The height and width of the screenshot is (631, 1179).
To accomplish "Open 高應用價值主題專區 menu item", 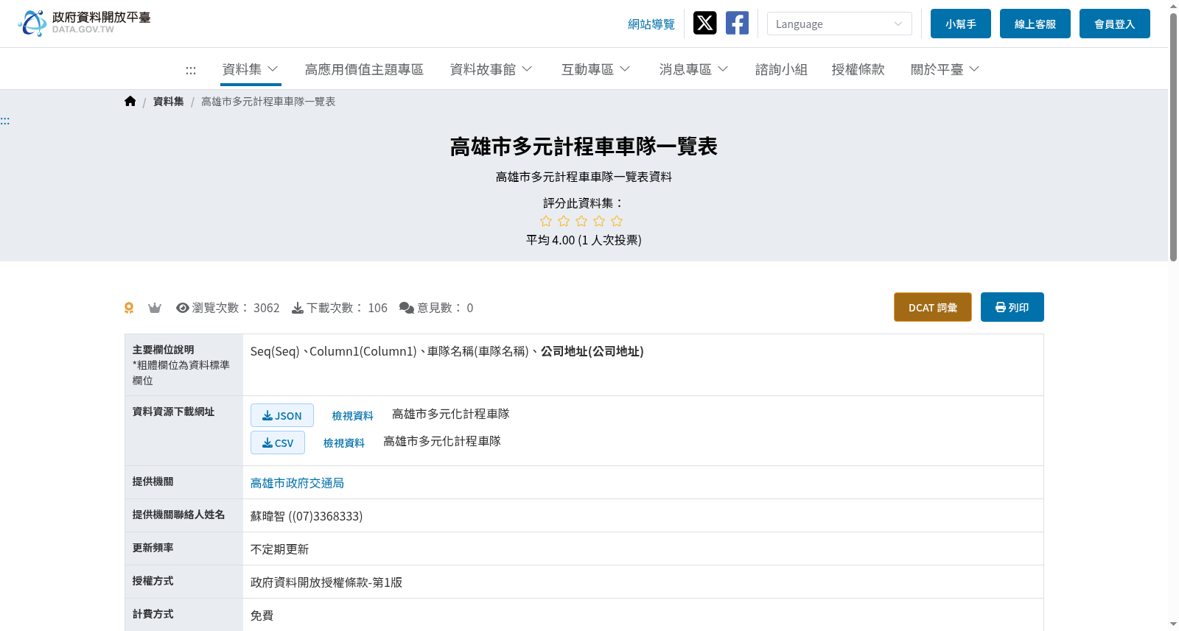I will click(364, 69).
